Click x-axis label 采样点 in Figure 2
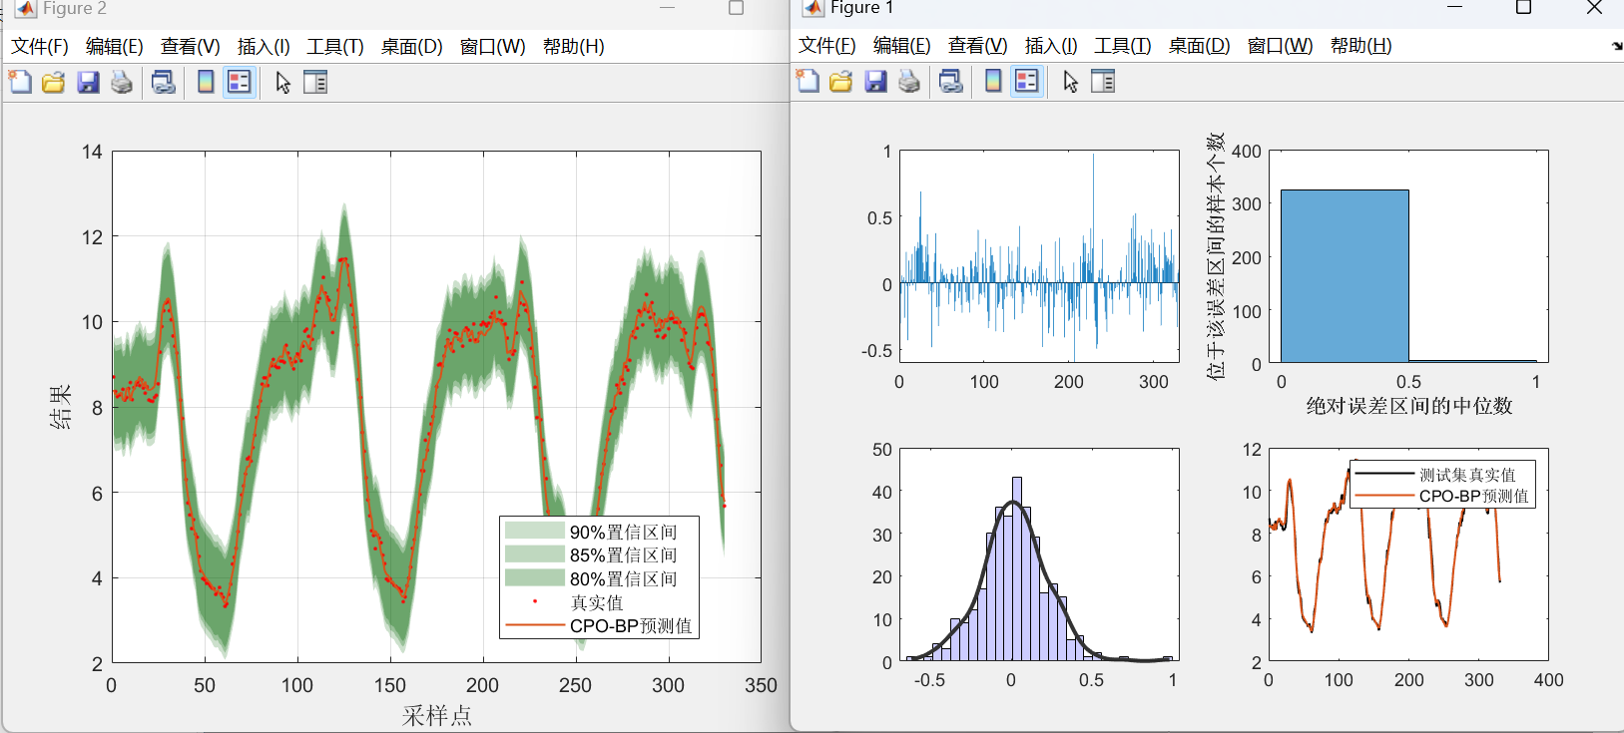Screen dimensions: 1624x733 (x=437, y=715)
